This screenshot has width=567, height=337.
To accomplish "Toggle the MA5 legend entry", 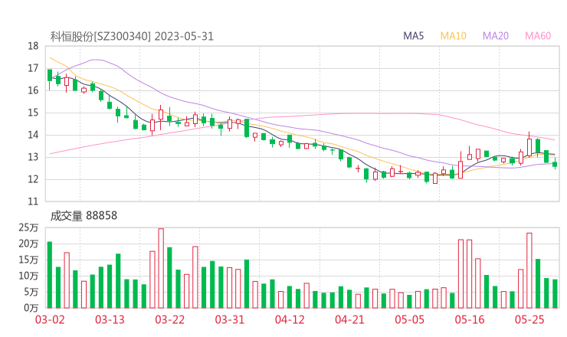I will (x=413, y=36).
